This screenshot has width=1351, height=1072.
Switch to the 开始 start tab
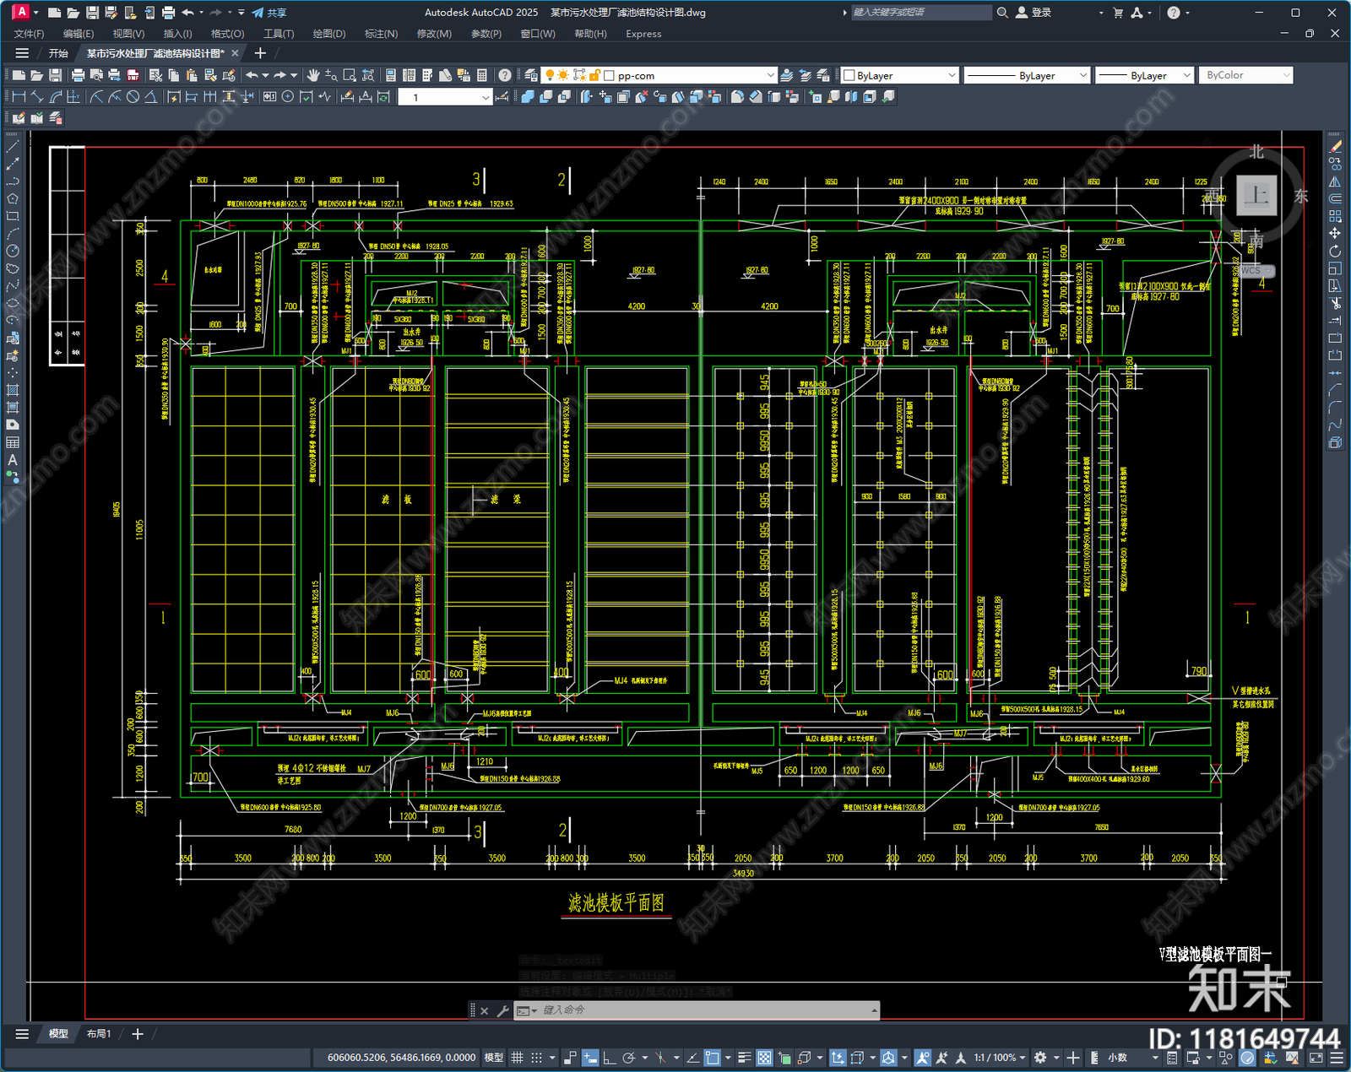tap(58, 53)
